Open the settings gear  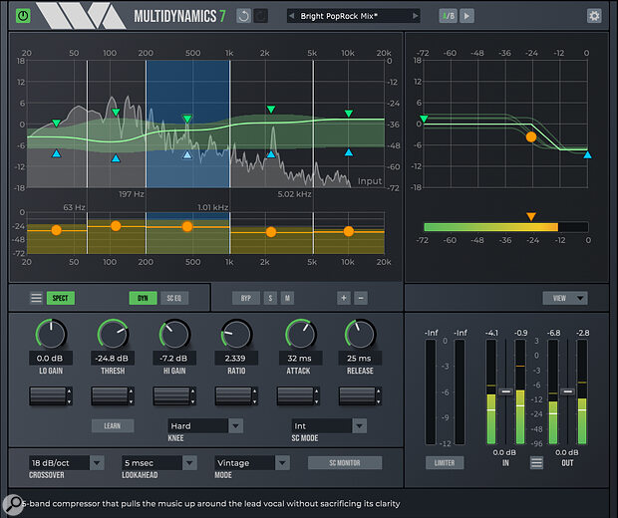[x=594, y=16]
